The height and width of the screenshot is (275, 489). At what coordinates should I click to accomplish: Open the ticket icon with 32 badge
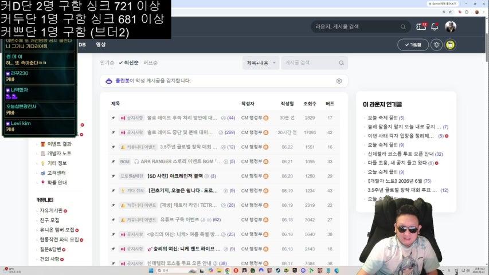[421, 26]
